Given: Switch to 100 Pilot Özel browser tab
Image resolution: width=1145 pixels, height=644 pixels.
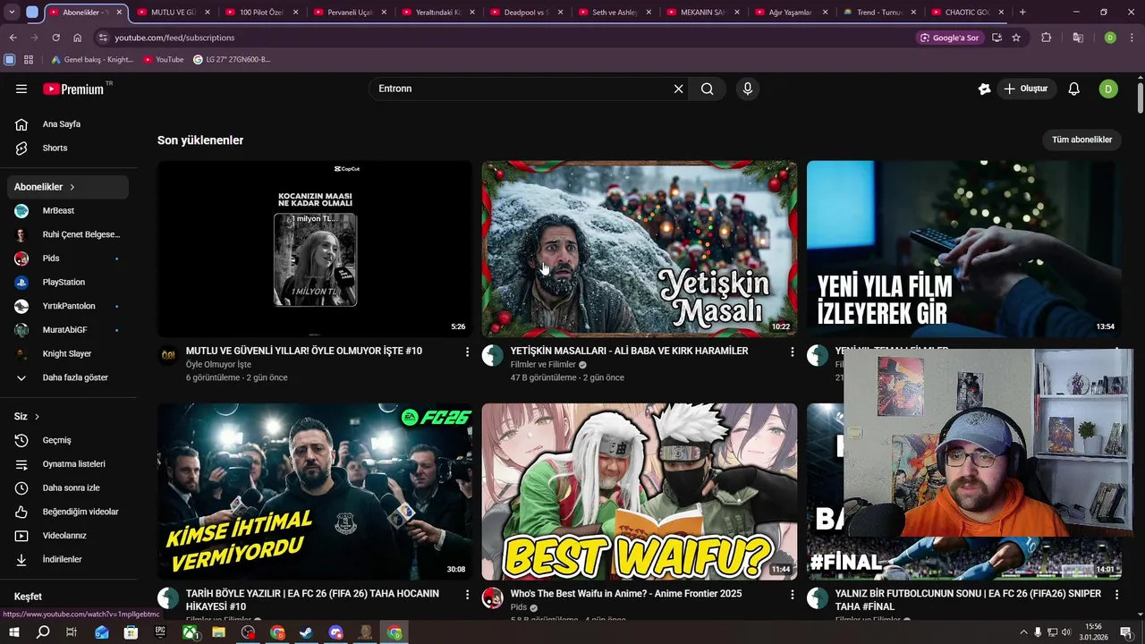Looking at the screenshot, I should [x=261, y=13].
